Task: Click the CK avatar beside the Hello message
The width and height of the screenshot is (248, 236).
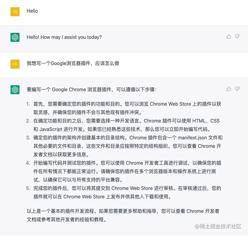Action: pos(15,12)
